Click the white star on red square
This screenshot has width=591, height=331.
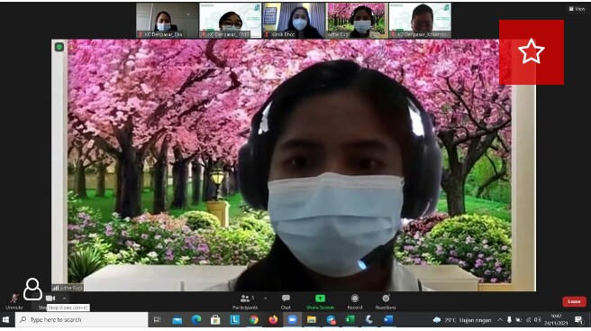(x=531, y=51)
